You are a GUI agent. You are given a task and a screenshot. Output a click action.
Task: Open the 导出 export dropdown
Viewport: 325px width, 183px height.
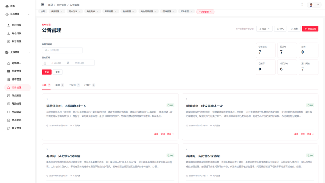[x=264, y=29]
